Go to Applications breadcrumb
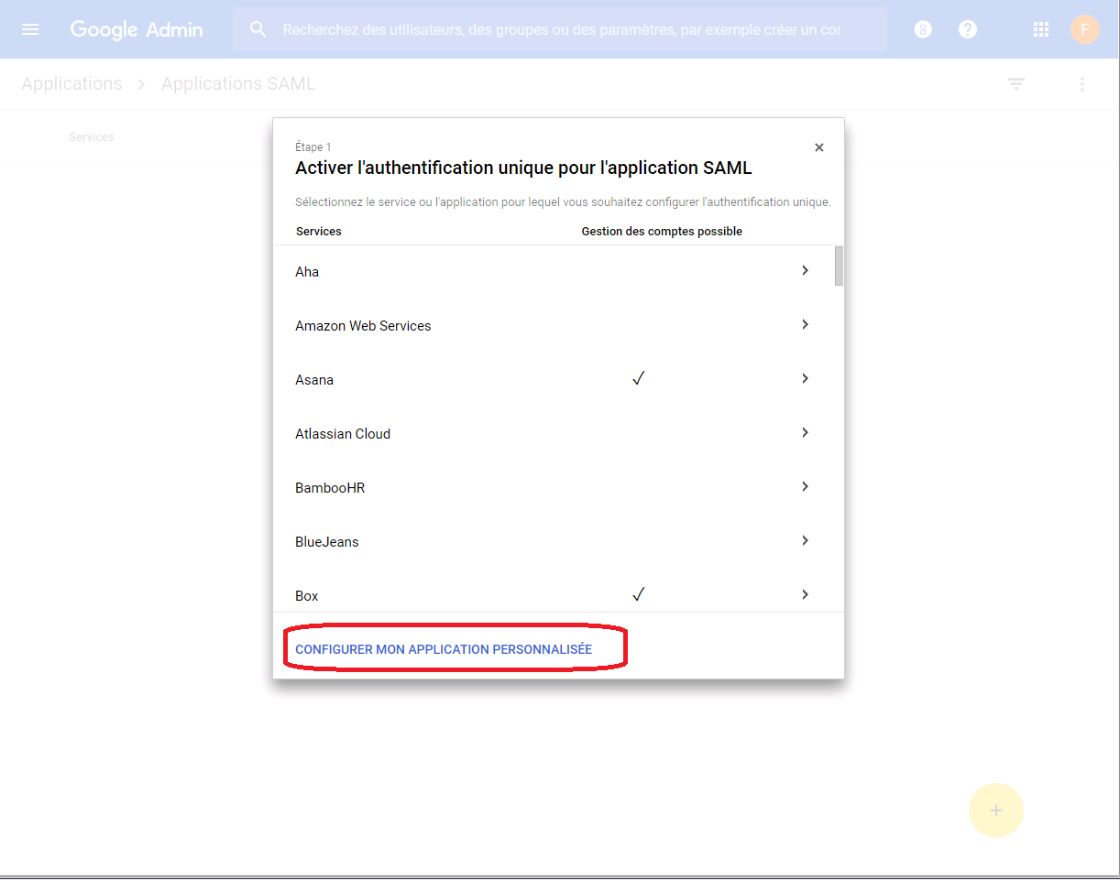Image resolution: width=1120 pixels, height=880 pixels. (x=71, y=83)
